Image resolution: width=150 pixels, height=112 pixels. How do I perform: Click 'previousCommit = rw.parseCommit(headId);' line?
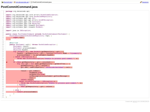click(x=36, y=55)
